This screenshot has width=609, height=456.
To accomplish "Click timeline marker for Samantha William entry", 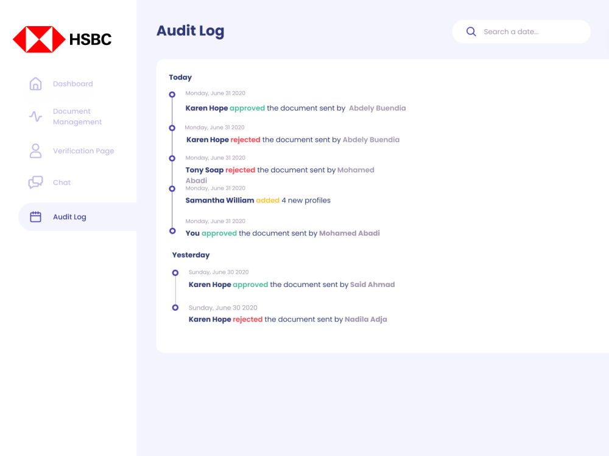I will tap(172, 189).
